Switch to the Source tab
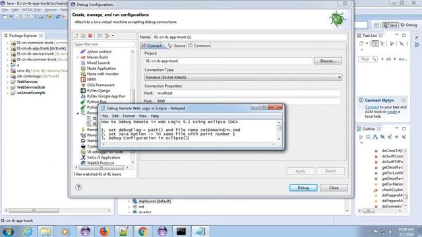 (x=177, y=45)
